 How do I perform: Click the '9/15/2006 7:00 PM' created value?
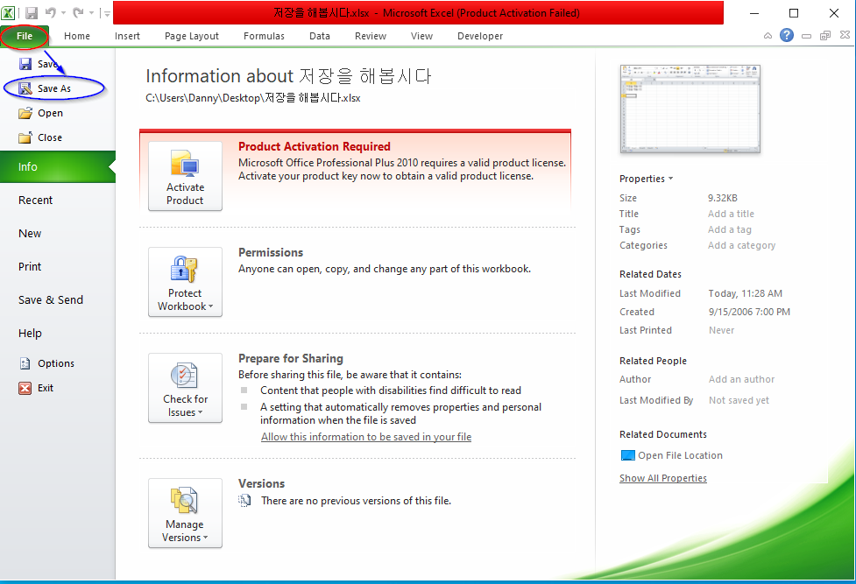coord(749,313)
